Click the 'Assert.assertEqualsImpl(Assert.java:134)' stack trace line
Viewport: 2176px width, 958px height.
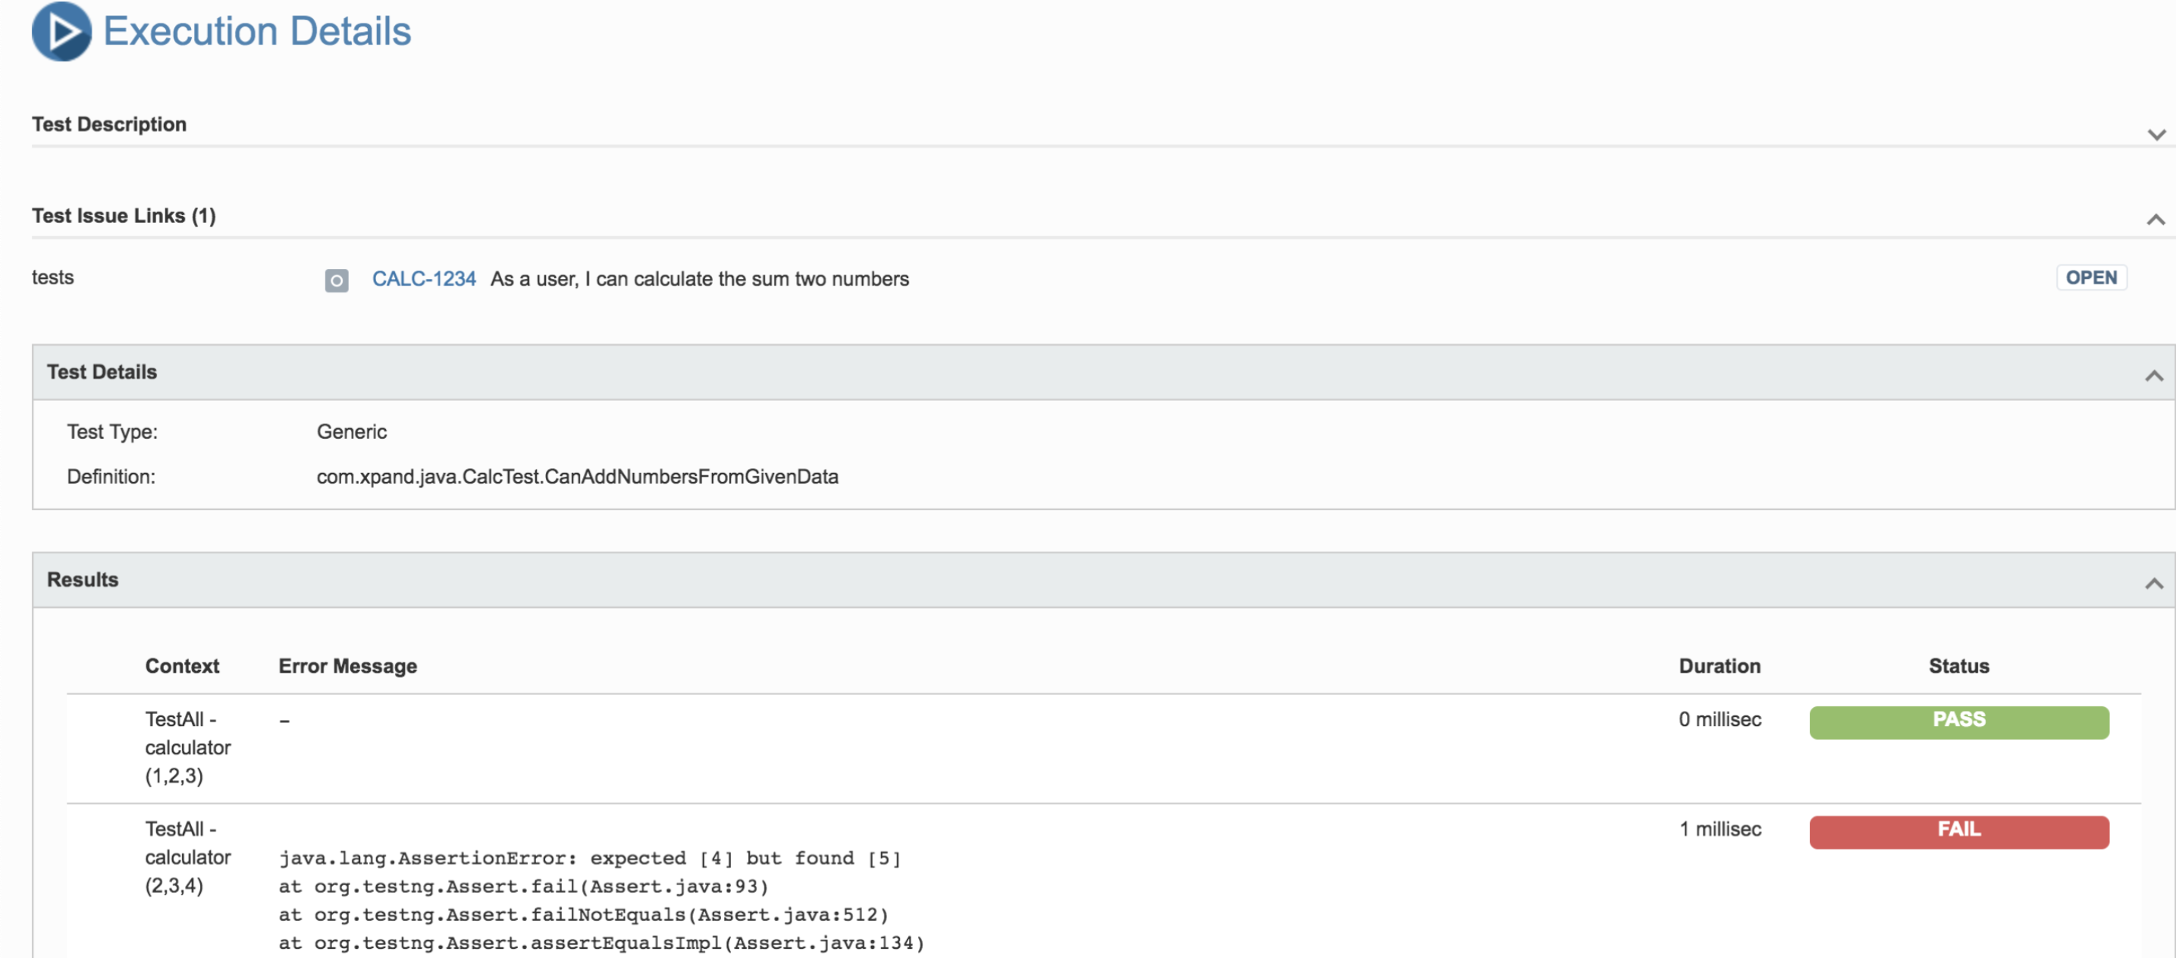(601, 943)
